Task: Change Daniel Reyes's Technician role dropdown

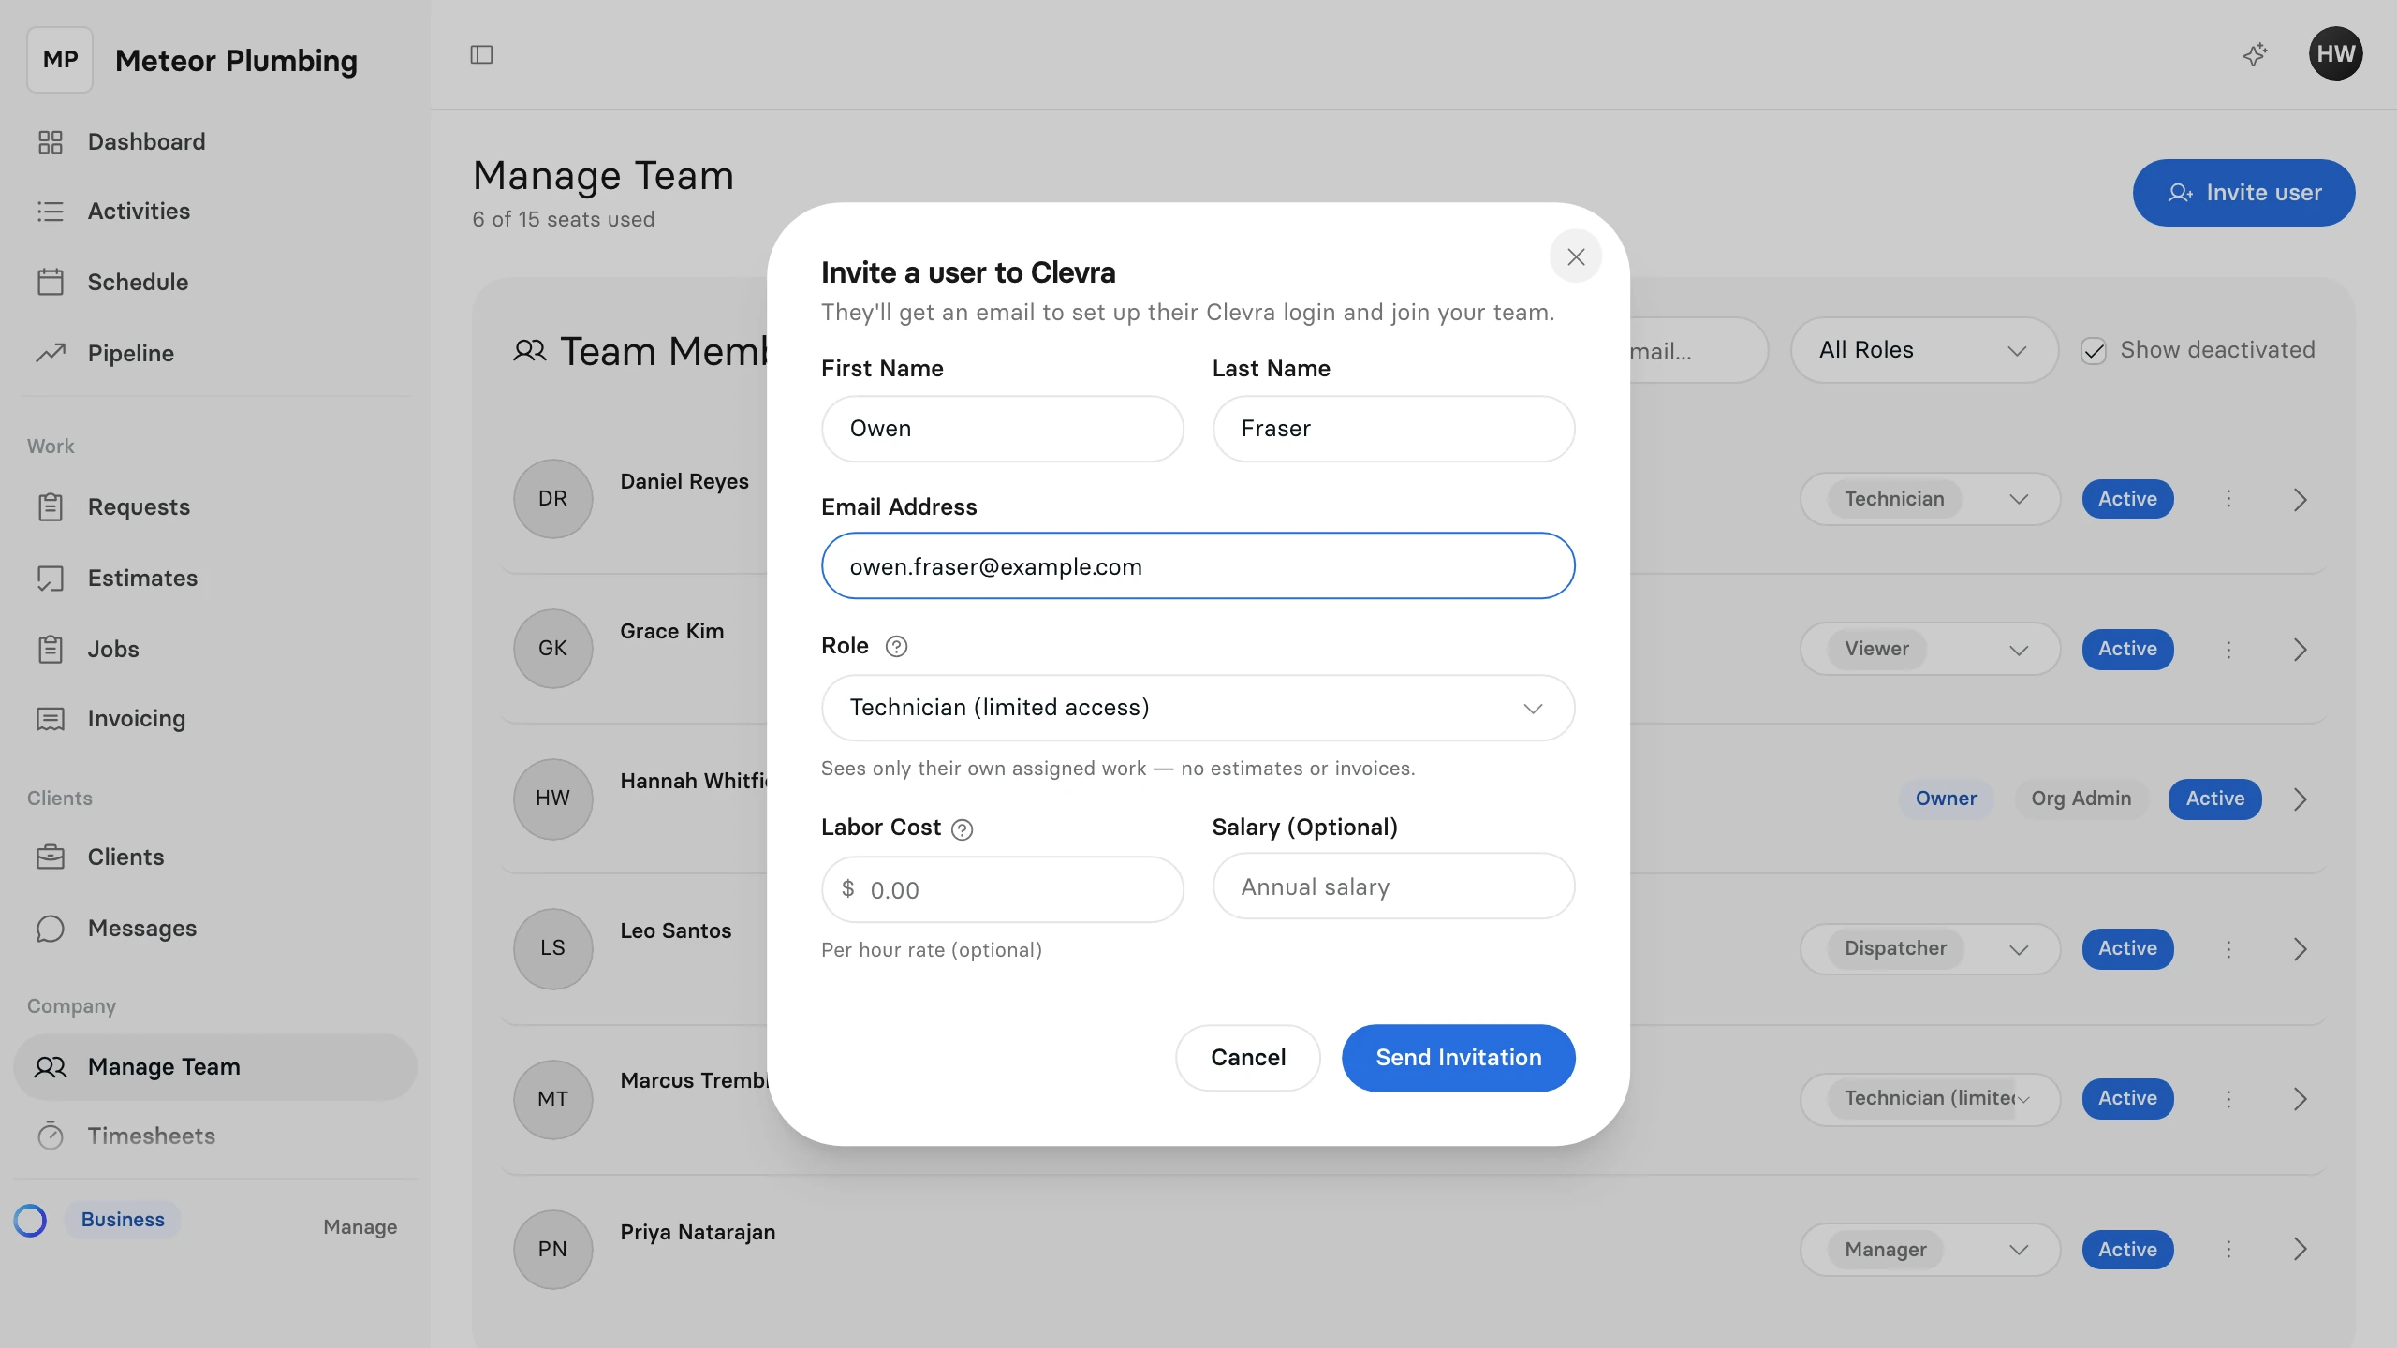Action: click(1930, 499)
